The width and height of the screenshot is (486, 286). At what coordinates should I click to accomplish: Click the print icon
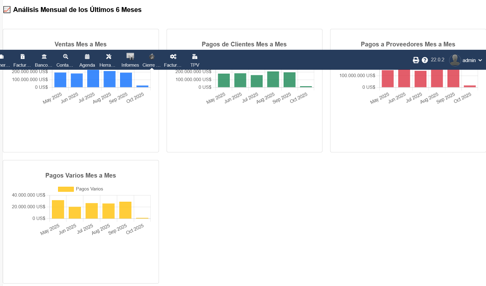click(x=416, y=60)
